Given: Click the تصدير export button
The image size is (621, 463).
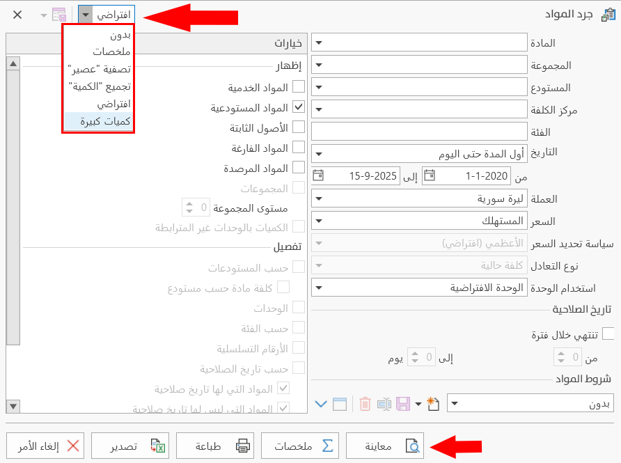Looking at the screenshot, I should [x=130, y=446].
